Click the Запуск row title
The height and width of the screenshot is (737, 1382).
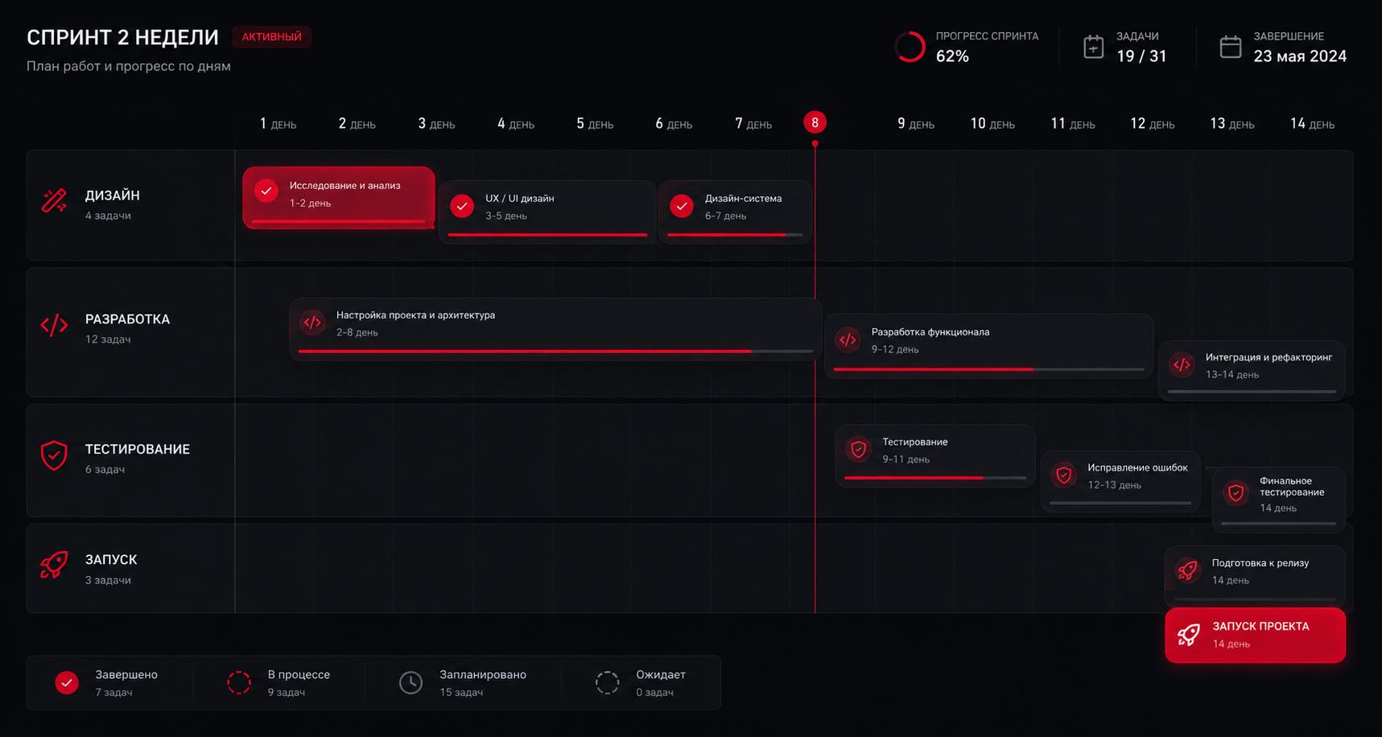111,559
